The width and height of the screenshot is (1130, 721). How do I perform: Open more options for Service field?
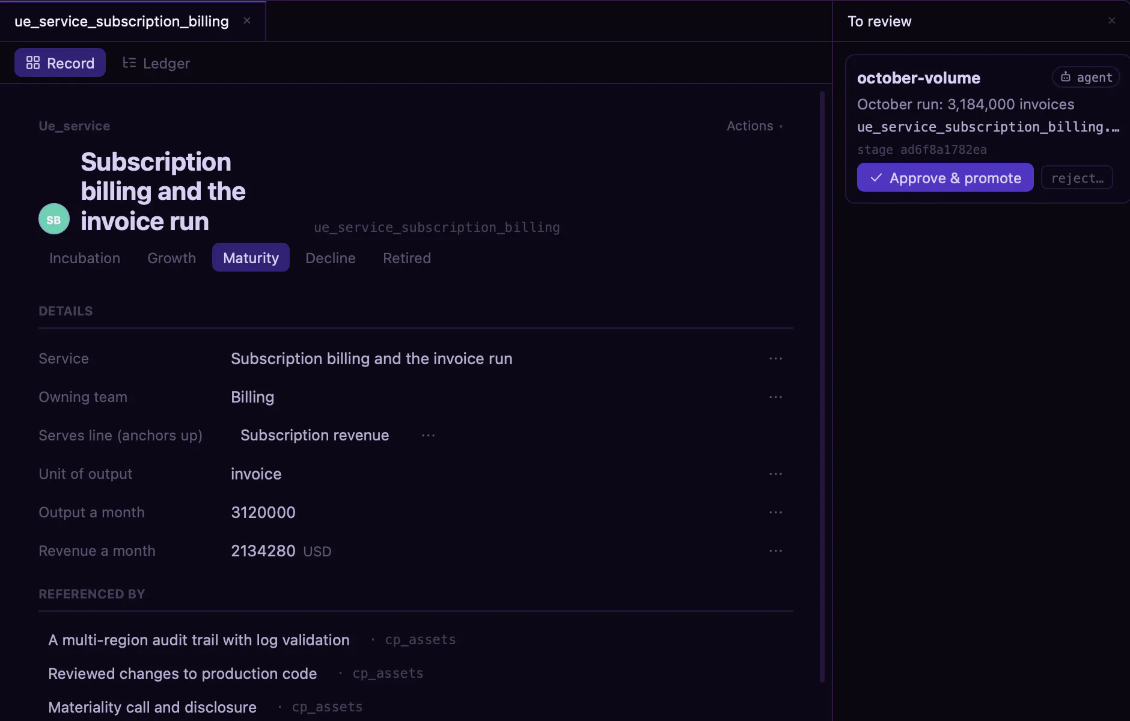776,359
